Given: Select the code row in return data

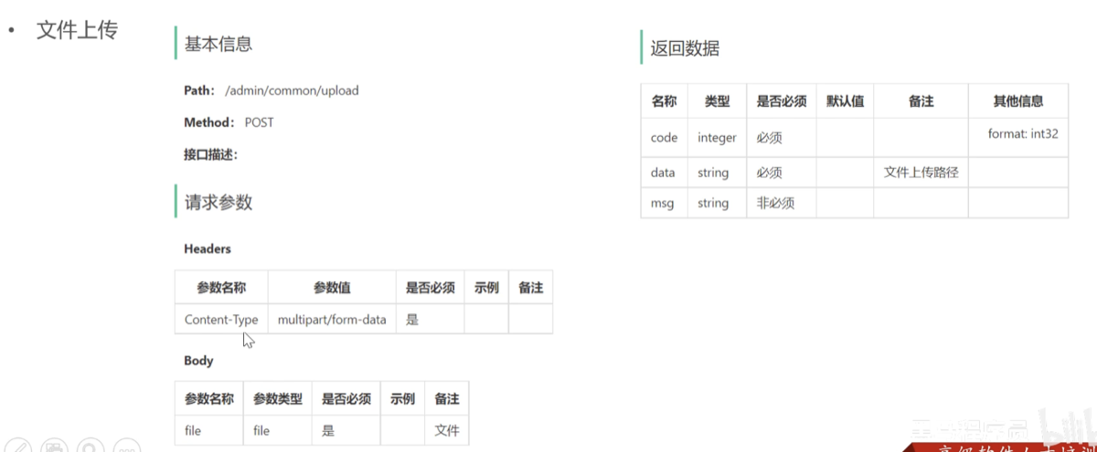Looking at the screenshot, I should coord(854,137).
